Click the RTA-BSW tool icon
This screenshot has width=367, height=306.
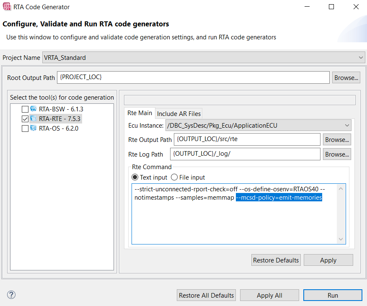[x=34, y=109]
